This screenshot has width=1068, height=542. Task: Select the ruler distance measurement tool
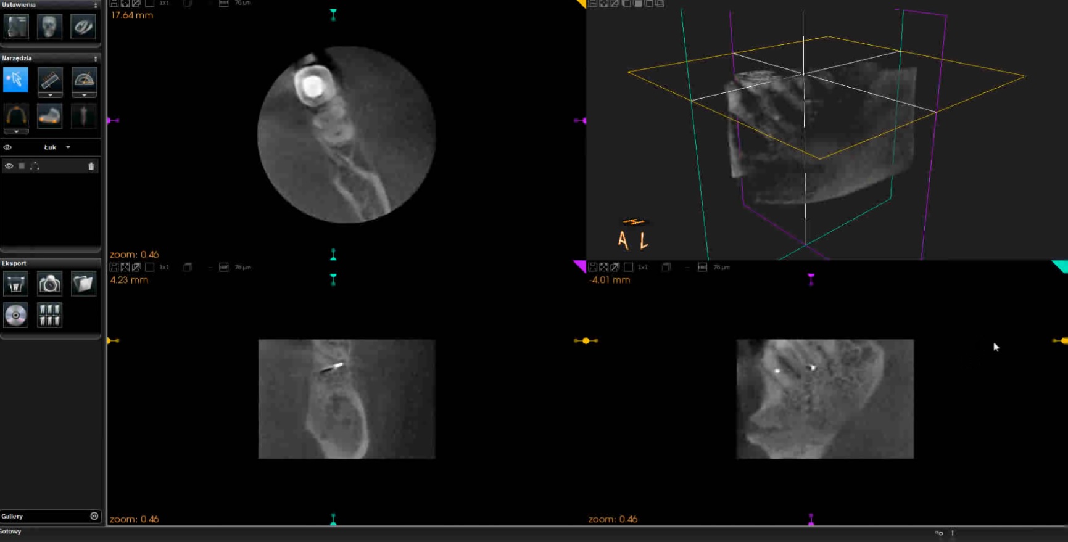50,80
